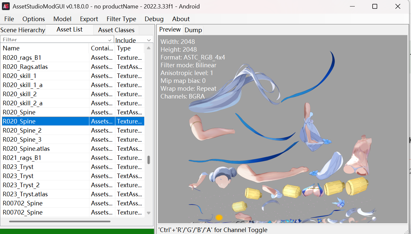Open the File menu
This screenshot has width=411, height=234.
click(9, 19)
